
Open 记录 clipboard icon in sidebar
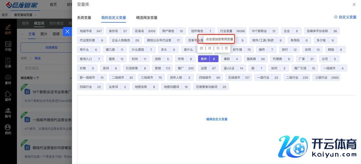pos(8,63)
